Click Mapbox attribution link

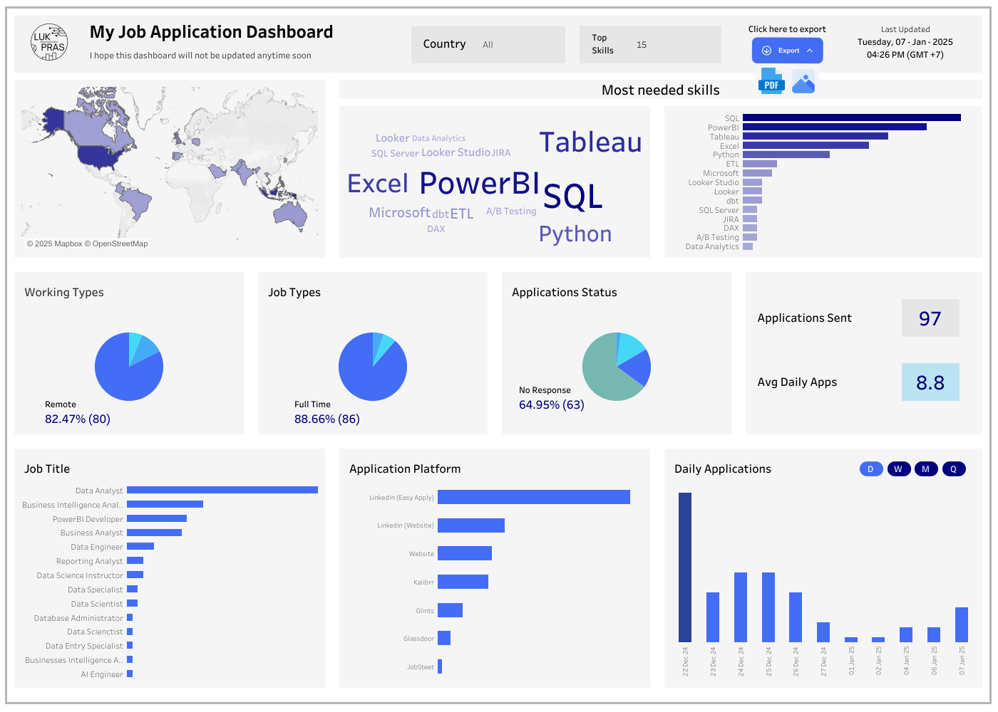coord(55,244)
